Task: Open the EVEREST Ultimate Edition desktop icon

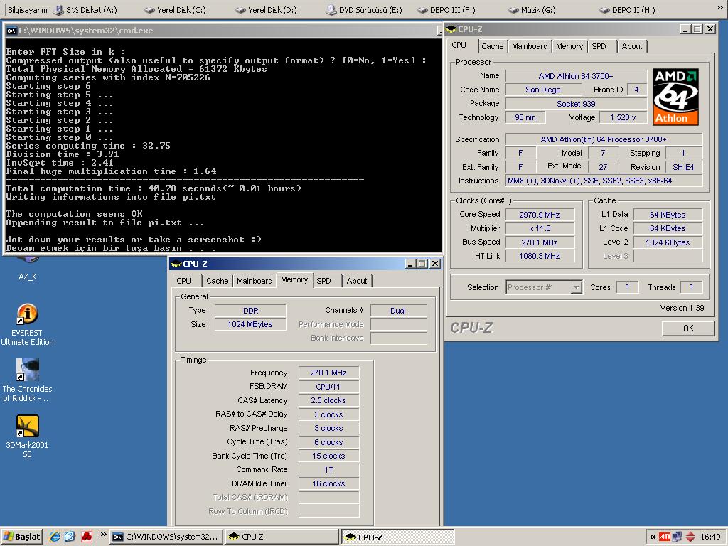Action: coord(27,324)
